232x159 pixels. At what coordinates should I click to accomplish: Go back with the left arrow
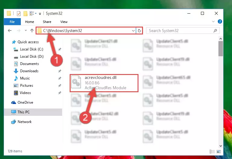[10, 31]
